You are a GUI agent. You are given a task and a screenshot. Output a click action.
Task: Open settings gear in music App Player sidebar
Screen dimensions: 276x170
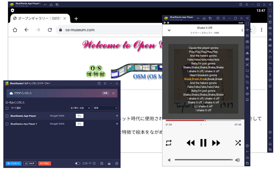coord(247,146)
